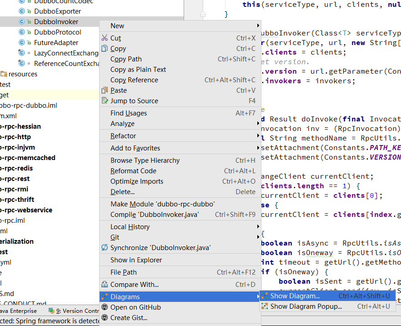Select the rpc-memcached module in the tree
Image resolution: width=401 pixels, height=326 pixels.
(28, 158)
